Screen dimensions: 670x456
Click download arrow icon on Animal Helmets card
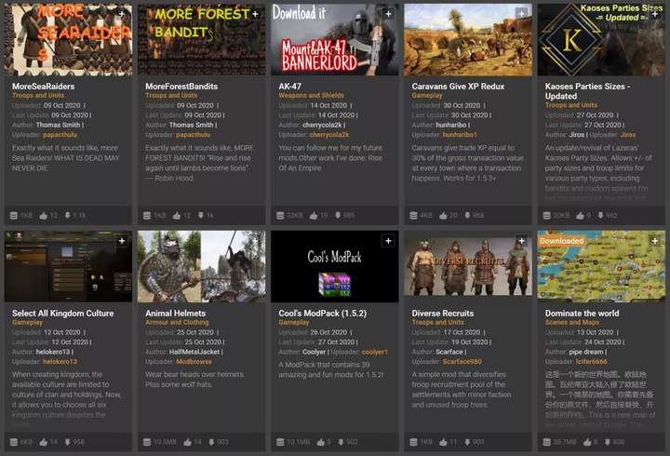coord(211,442)
